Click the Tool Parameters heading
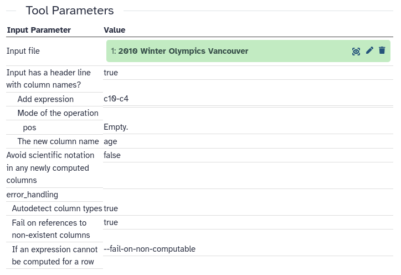Viewport: 401px width, 275px height. tap(70, 11)
